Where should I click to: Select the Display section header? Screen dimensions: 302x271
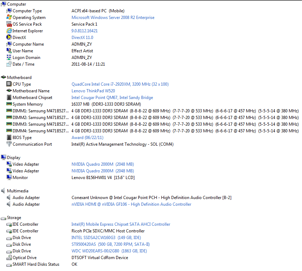tap(14, 158)
